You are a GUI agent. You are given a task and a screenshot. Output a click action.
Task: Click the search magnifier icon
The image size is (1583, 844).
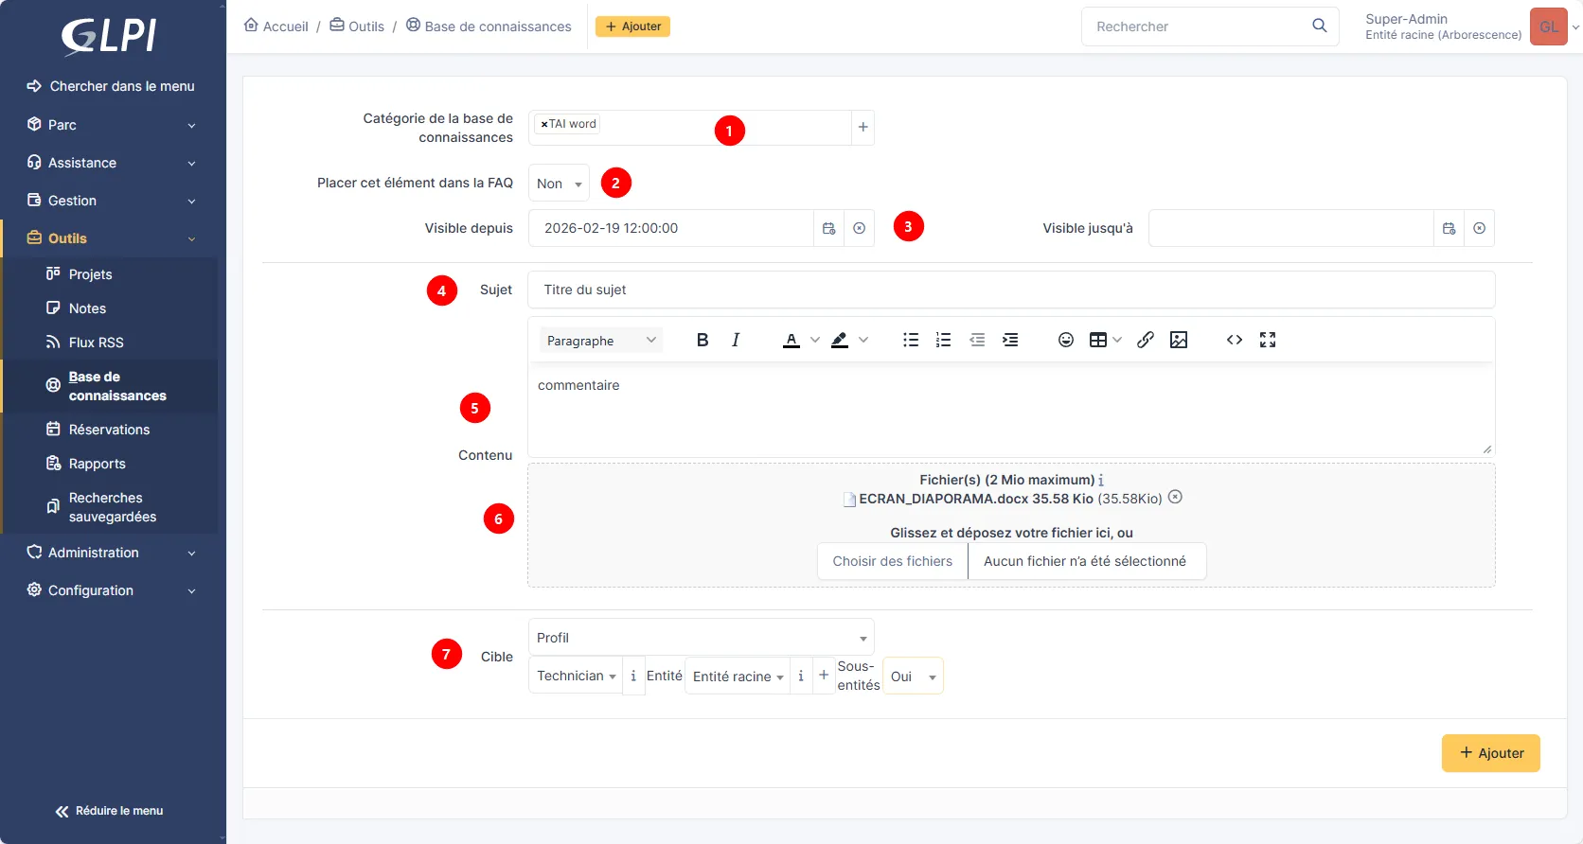1319,26
